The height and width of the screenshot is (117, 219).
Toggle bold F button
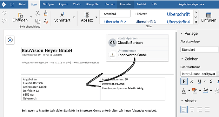tap(184, 81)
